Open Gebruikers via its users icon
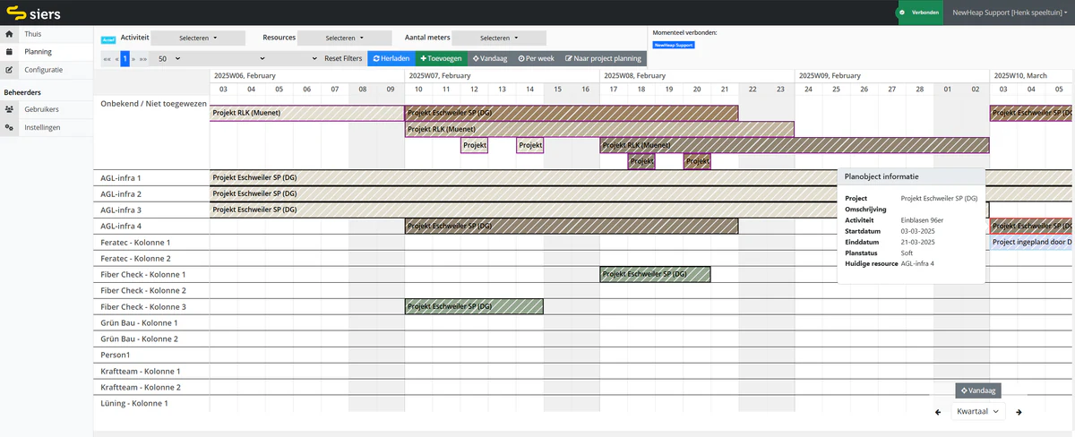The image size is (1075, 437). (9, 108)
